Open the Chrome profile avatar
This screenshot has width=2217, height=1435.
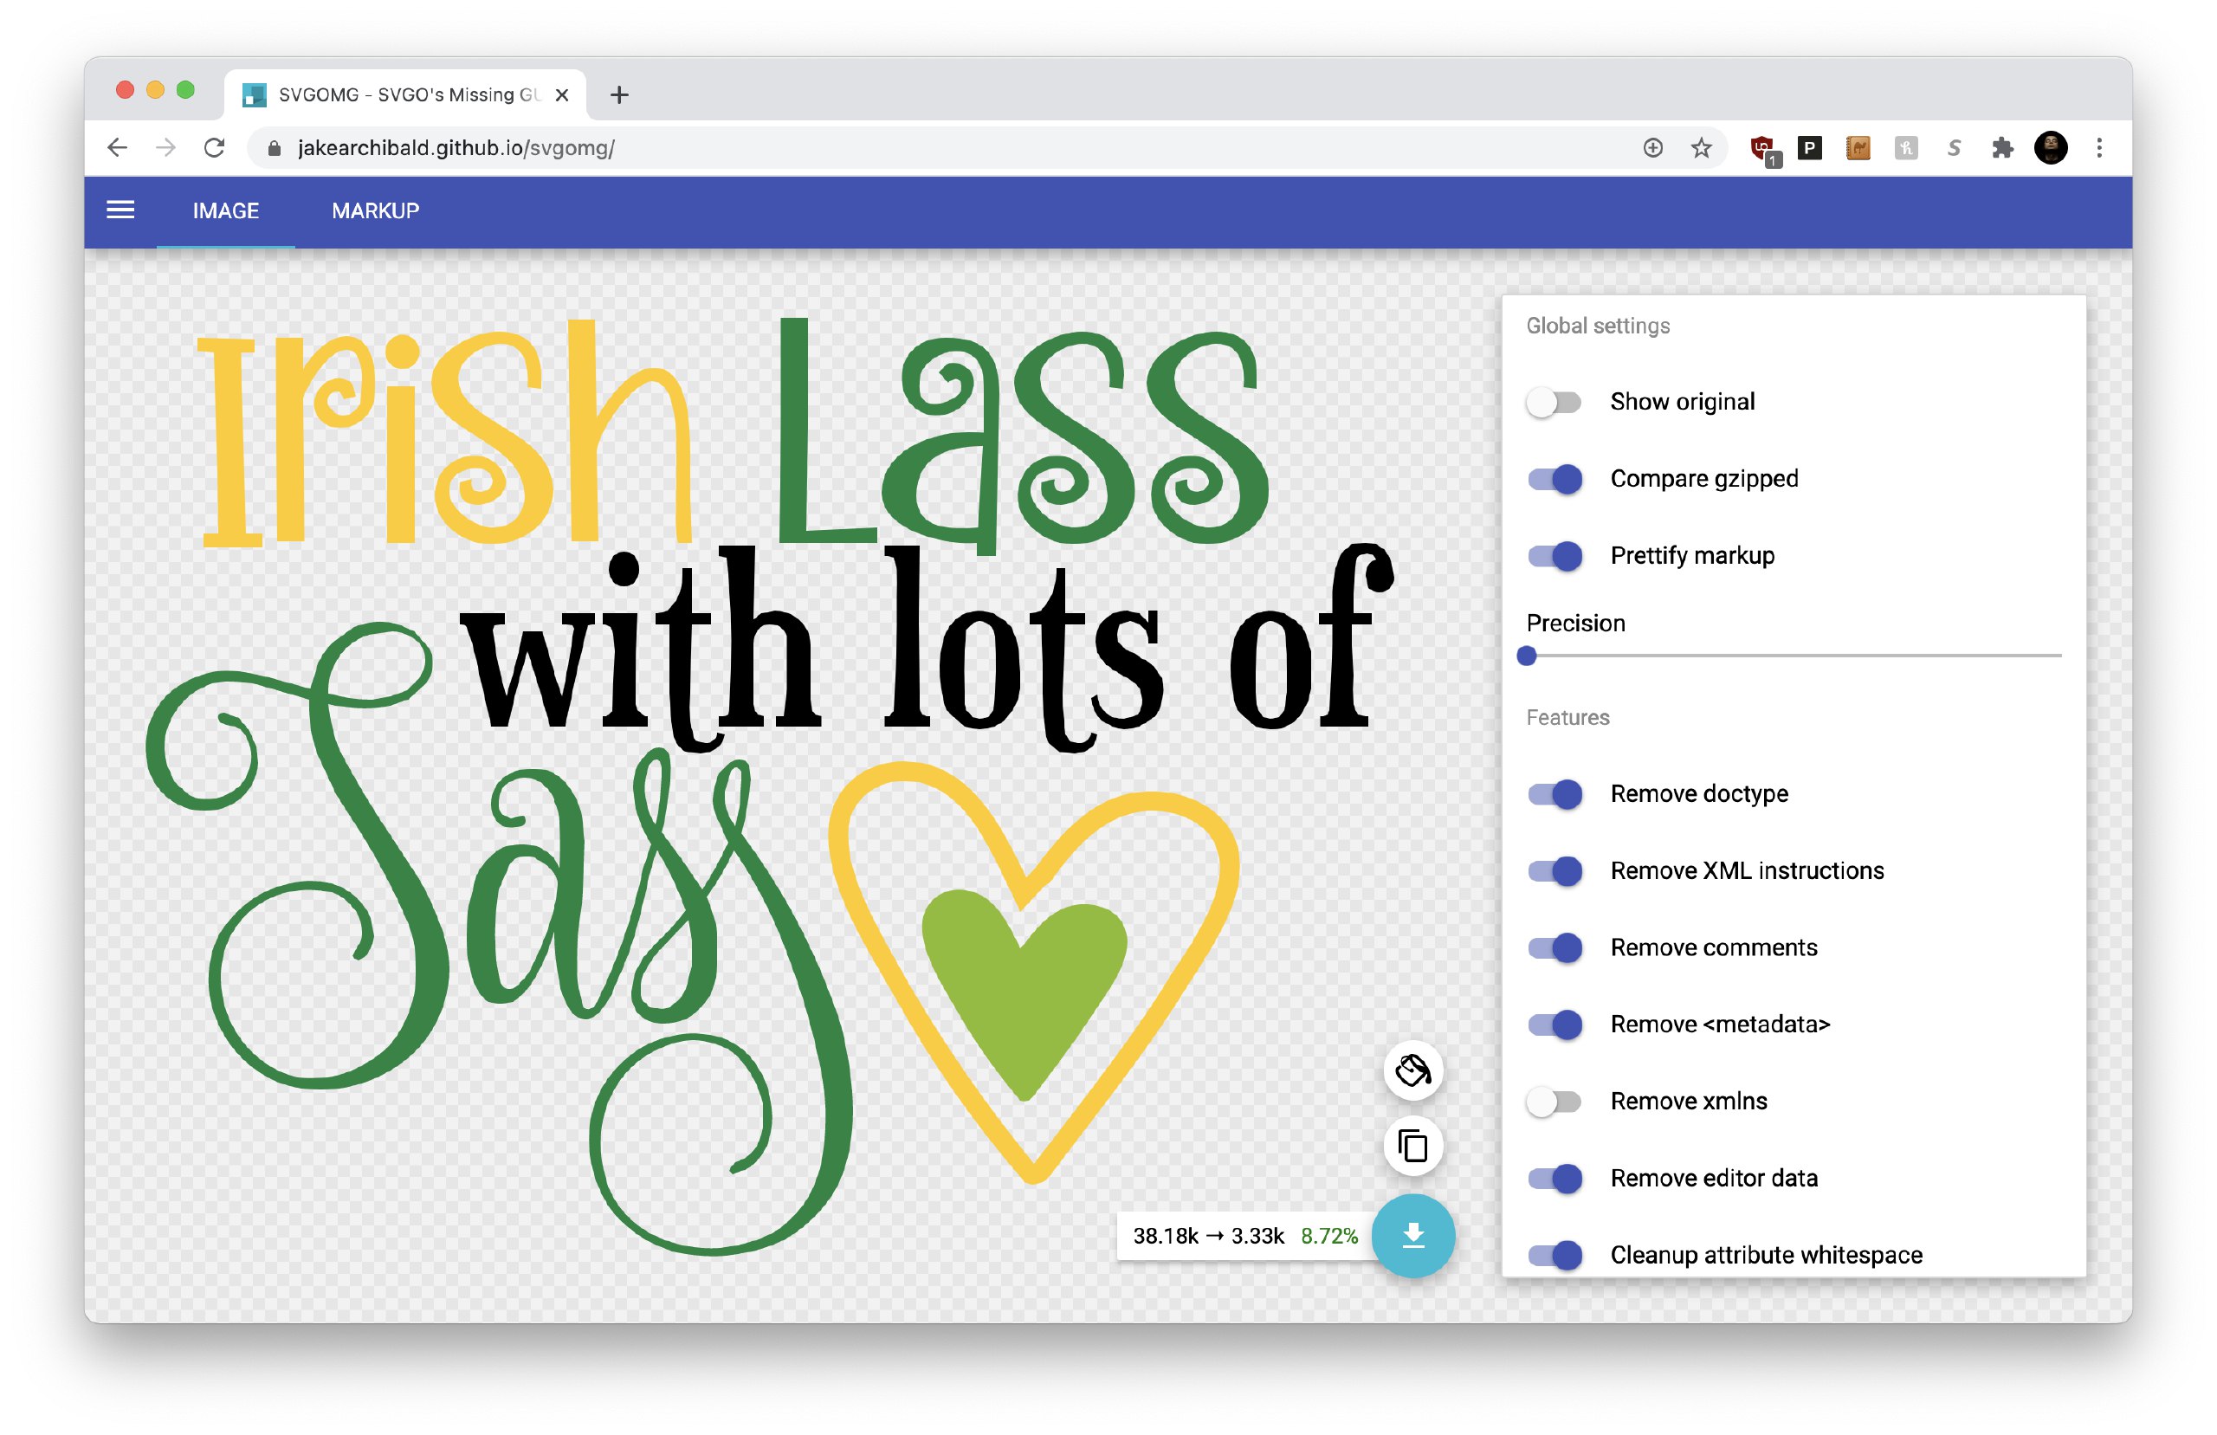tap(2052, 147)
